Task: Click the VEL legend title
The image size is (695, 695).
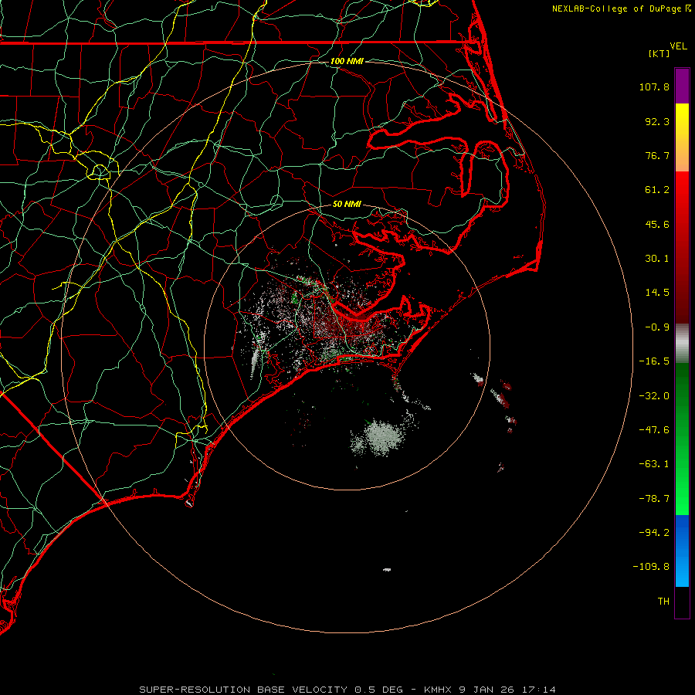Action: coord(678,46)
